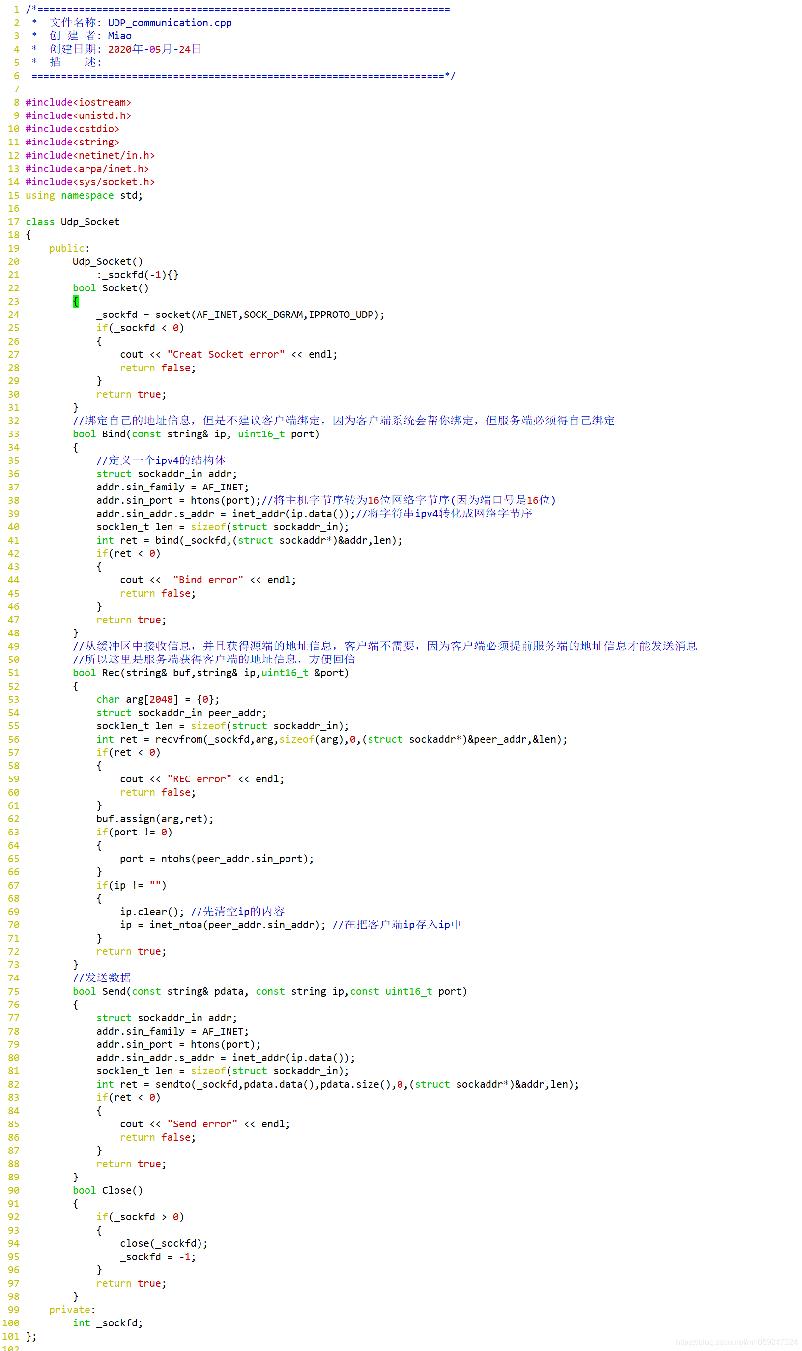Click the #include<arpa/inet.h> line
This screenshot has height=1351, width=802.
pyautogui.click(x=87, y=169)
